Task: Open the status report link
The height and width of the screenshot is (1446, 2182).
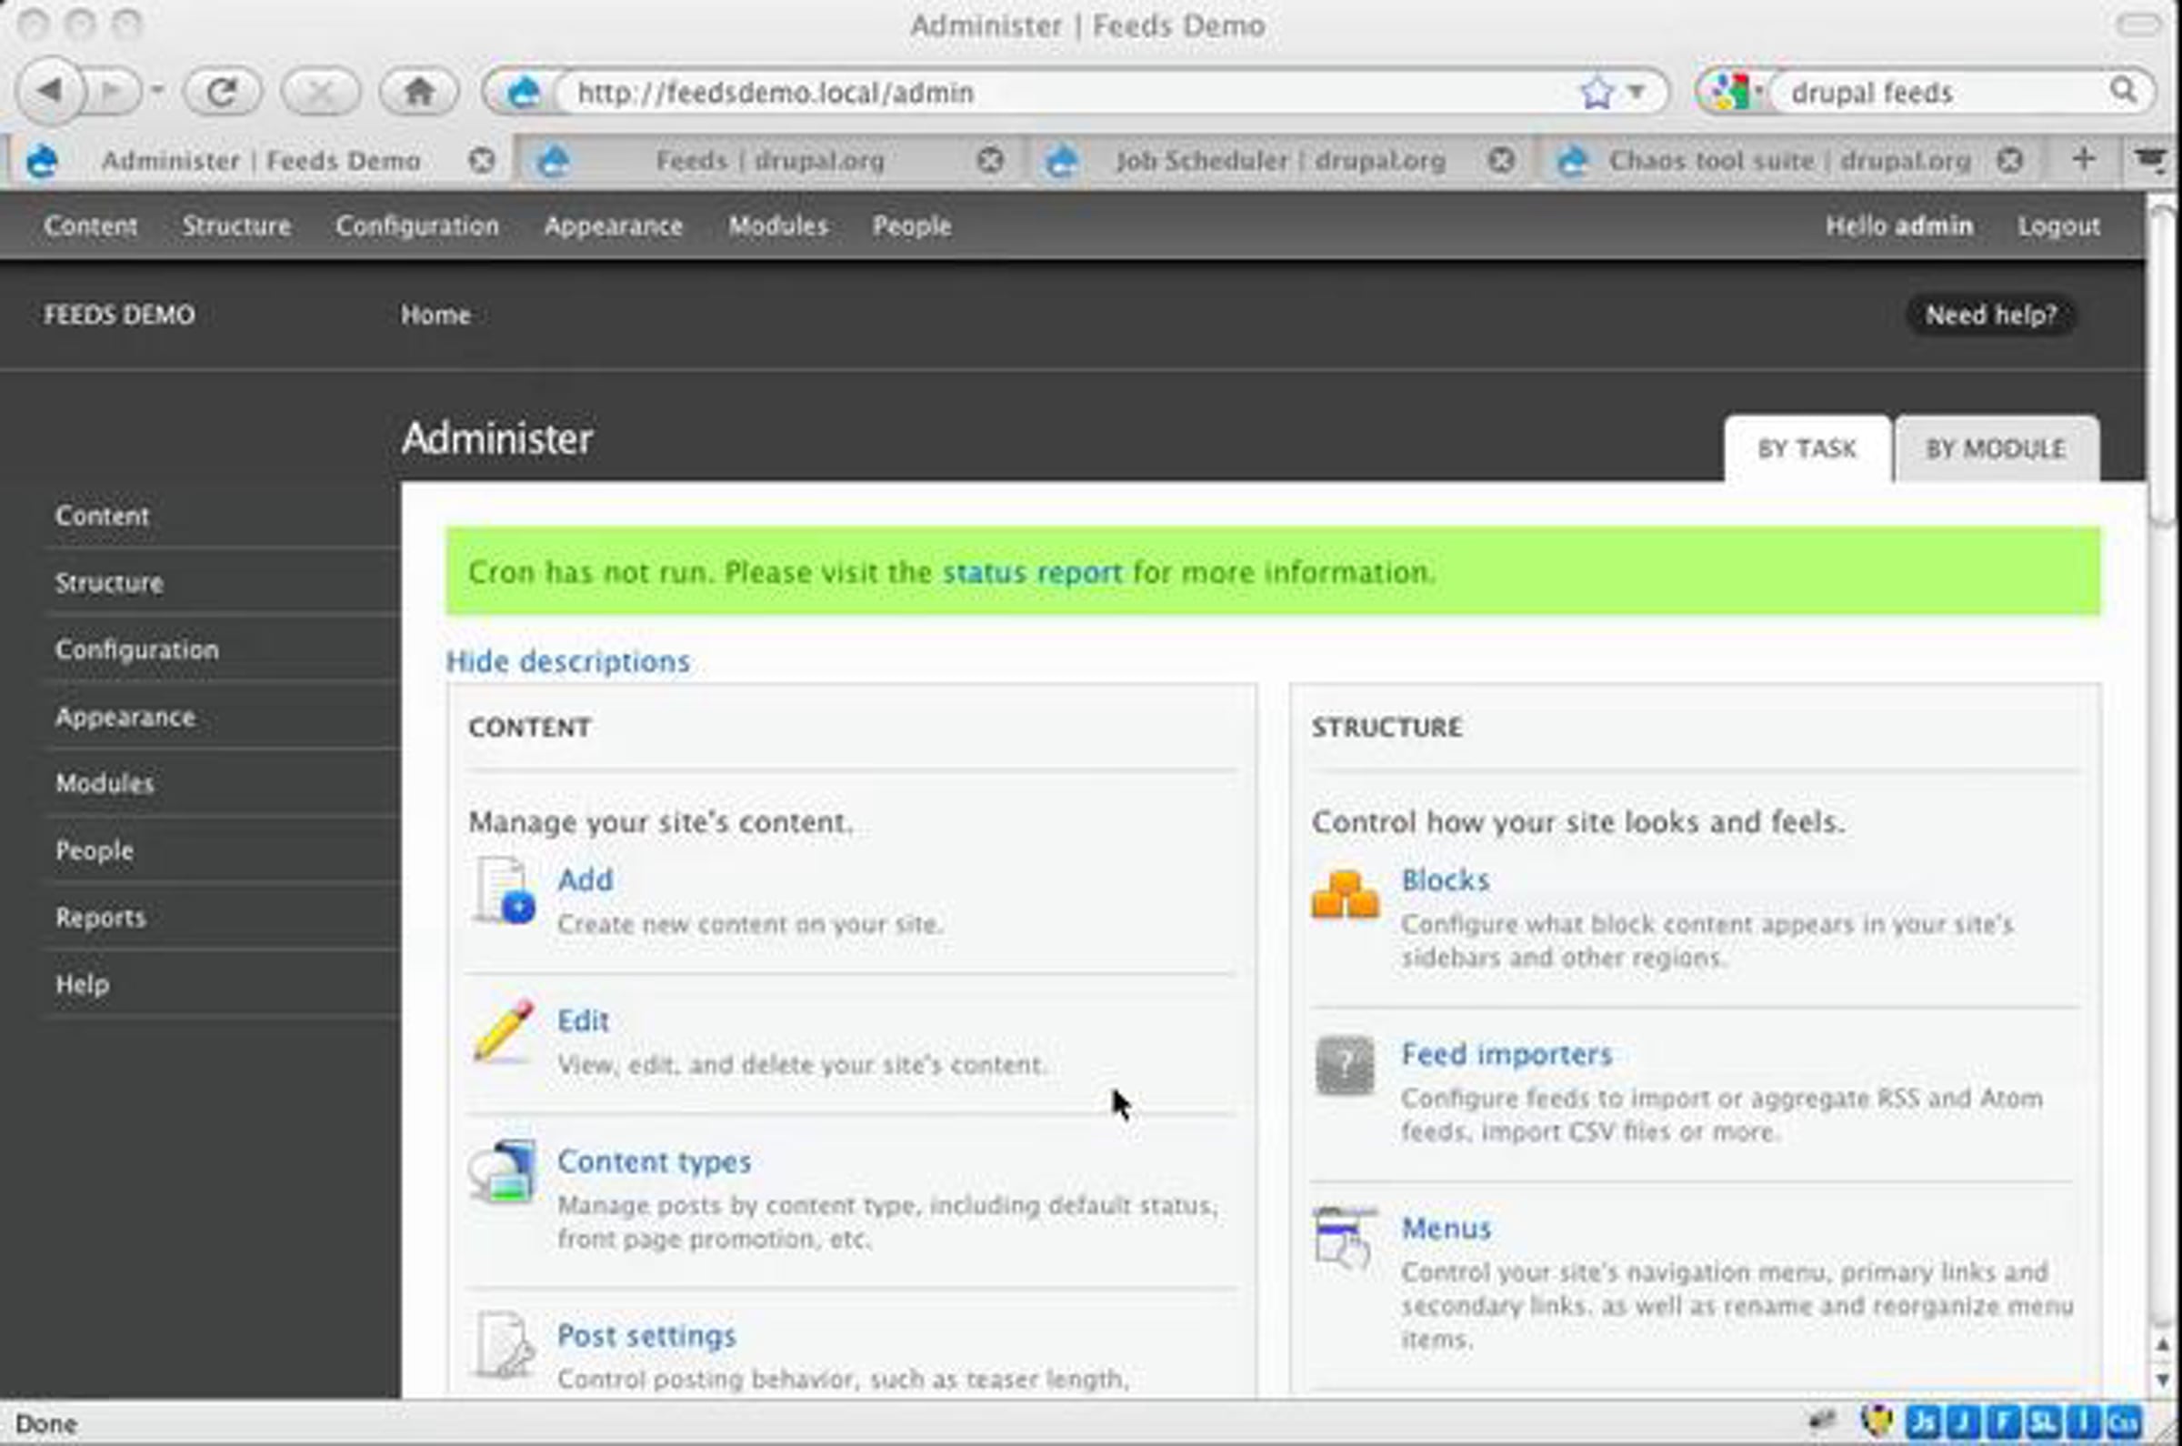Action: [1032, 573]
